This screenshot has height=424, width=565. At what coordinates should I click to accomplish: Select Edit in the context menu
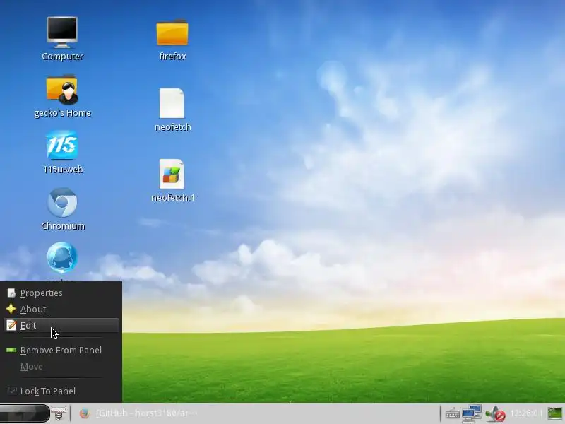[61, 326]
